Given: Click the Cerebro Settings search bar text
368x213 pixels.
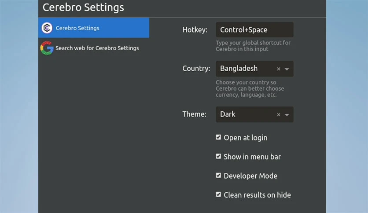Looking at the screenshot, I should point(83,7).
